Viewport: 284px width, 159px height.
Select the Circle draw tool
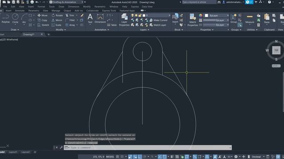(15, 19)
